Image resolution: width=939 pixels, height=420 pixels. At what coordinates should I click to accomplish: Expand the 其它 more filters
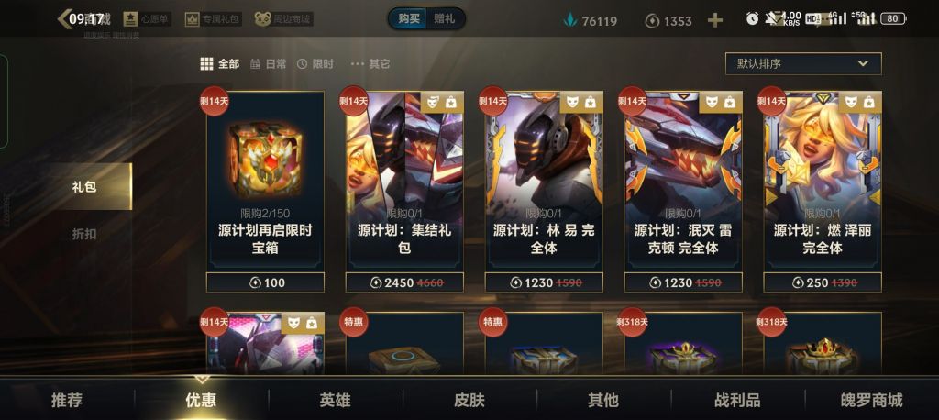[370, 64]
